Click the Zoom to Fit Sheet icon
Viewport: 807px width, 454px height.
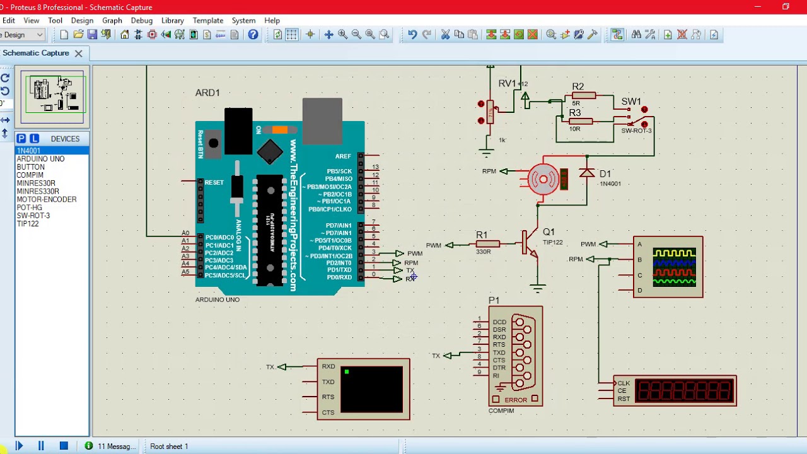click(x=370, y=35)
